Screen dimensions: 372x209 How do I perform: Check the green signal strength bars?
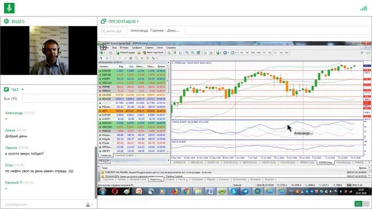coord(363,8)
